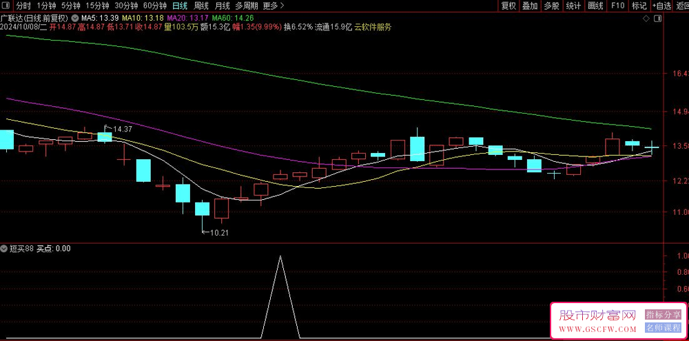This screenshot has height=341, width=689.
Task: Open the 名师课程 link in banner
Action: 663,328
